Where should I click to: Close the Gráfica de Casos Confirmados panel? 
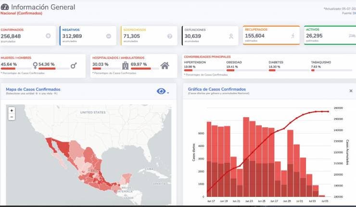(351, 91)
